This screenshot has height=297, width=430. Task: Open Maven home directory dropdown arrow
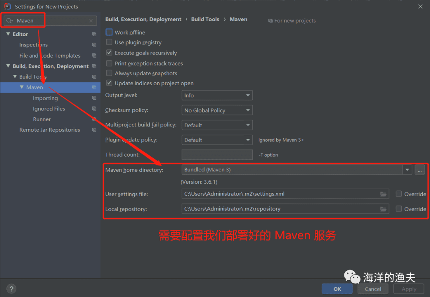(x=407, y=170)
